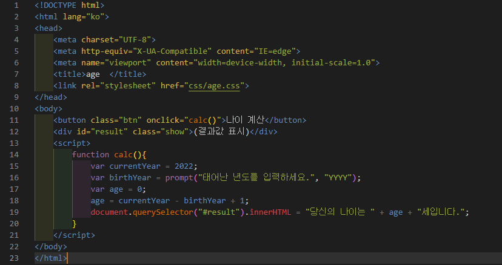The image size is (502, 265).
Task: Click the closing </button> tag
Action: pyautogui.click(x=286, y=120)
